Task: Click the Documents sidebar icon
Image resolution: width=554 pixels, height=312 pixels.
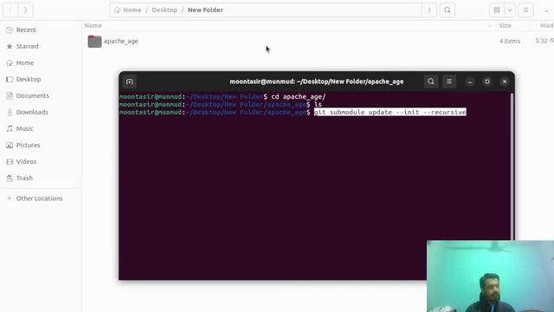Action: point(10,96)
